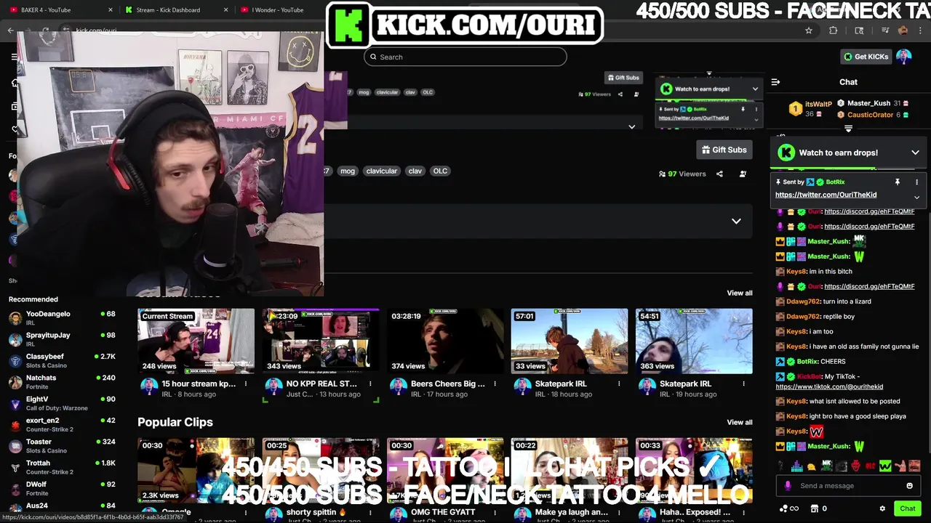Click the purple microphone icon in message box
Screen dimensions: 931x523
point(788,486)
